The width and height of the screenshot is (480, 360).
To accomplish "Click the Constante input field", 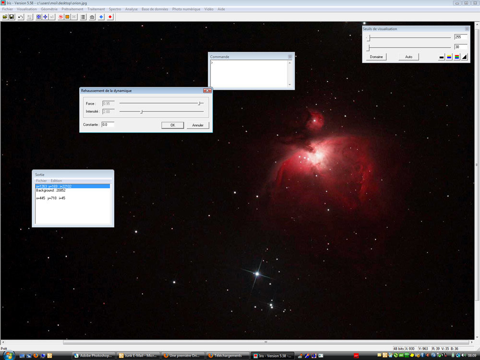I will pyautogui.click(x=108, y=125).
